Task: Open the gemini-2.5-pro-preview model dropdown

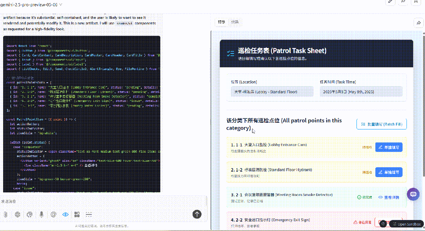Action: [x=31, y=5]
